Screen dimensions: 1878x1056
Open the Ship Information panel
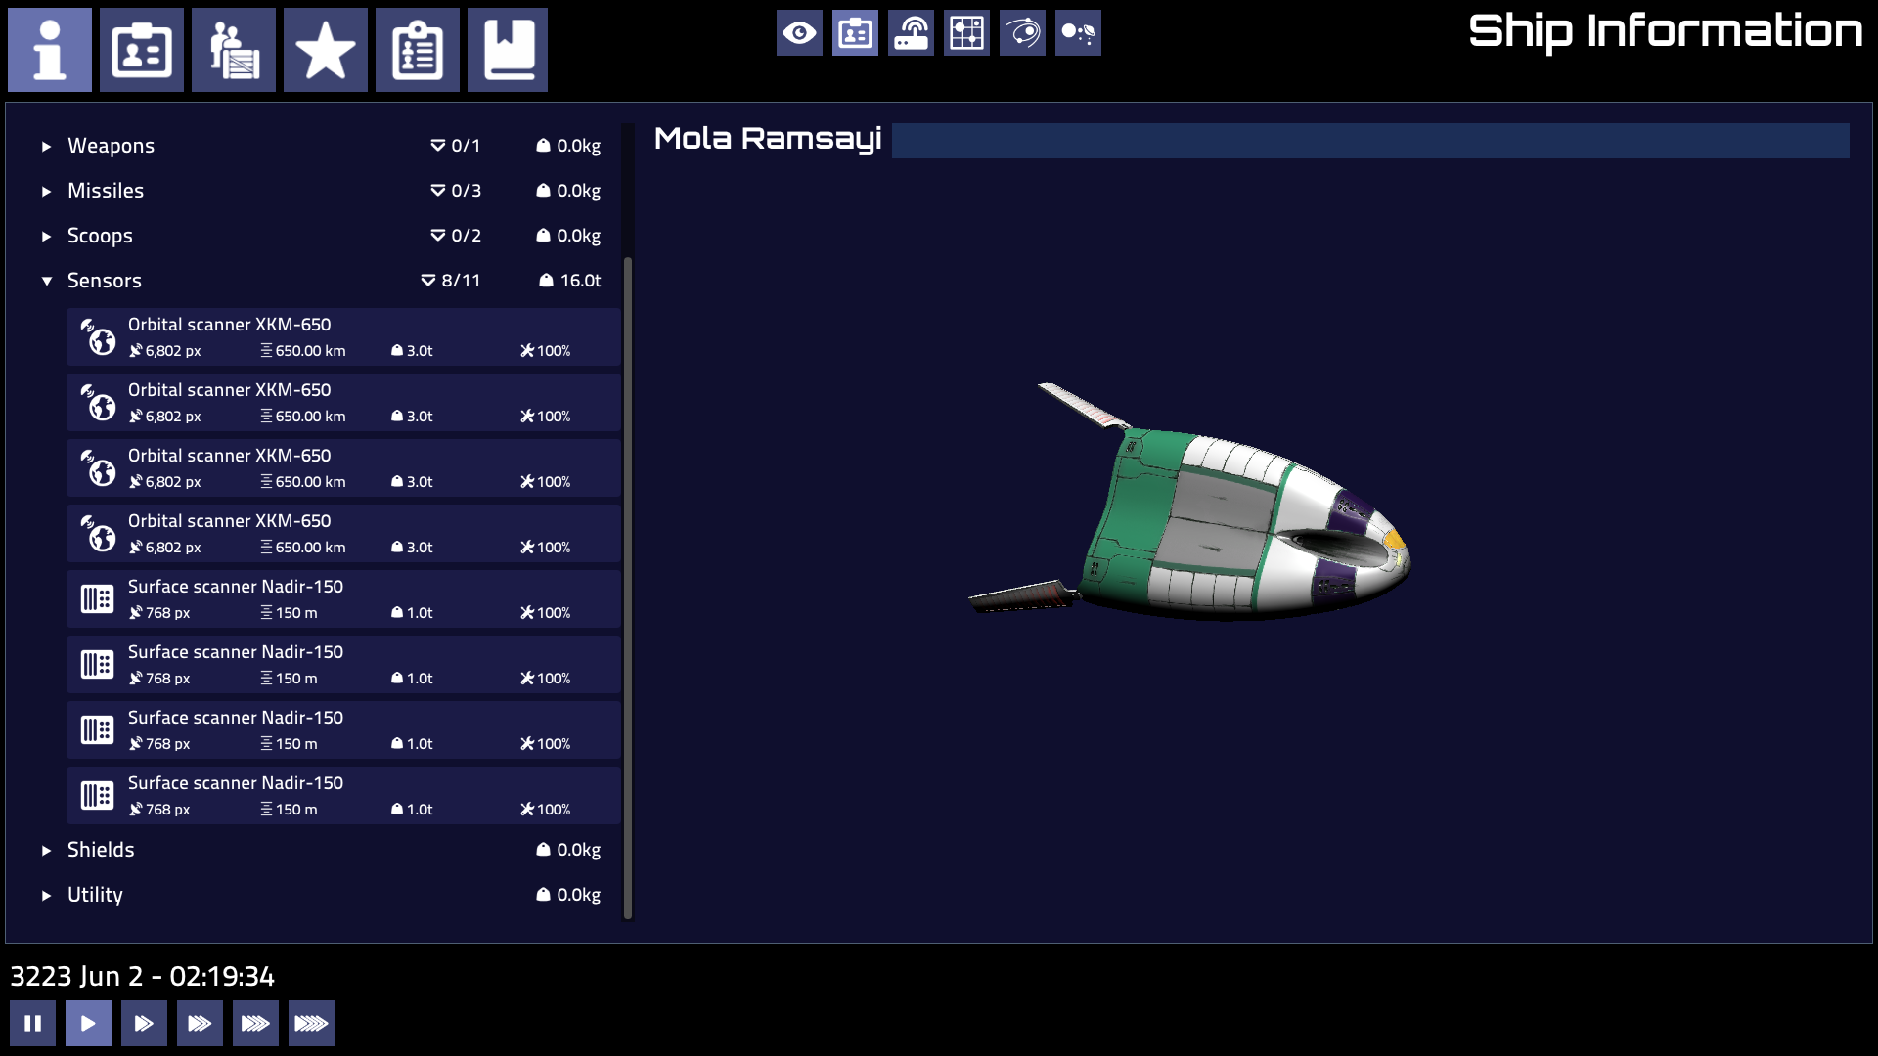click(50, 50)
